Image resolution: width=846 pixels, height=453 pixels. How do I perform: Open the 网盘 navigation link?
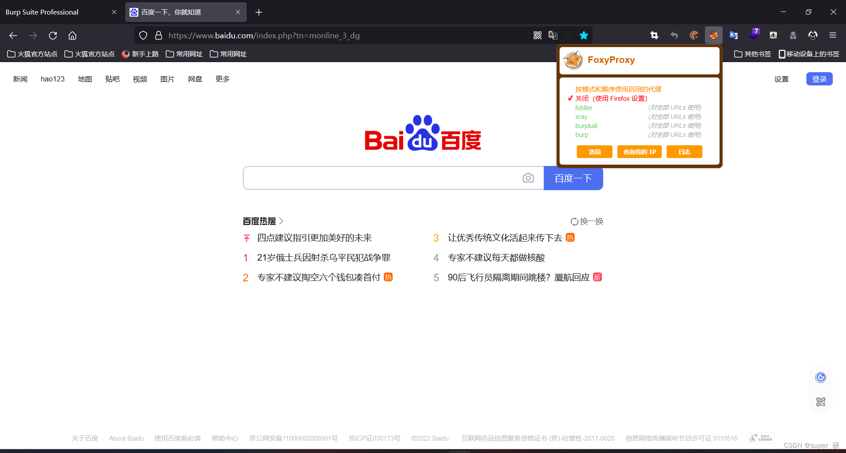(195, 79)
